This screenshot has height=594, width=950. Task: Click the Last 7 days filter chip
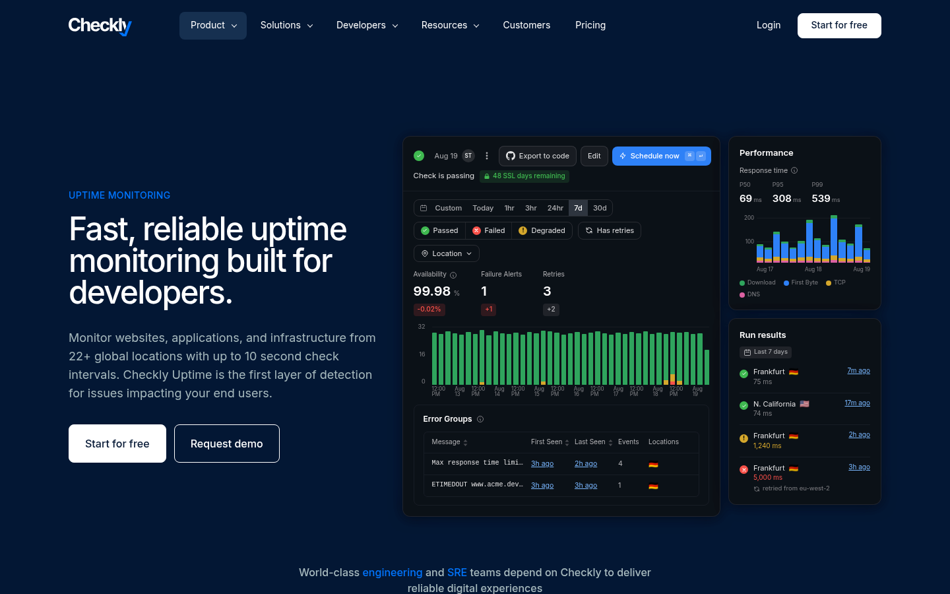point(765,352)
